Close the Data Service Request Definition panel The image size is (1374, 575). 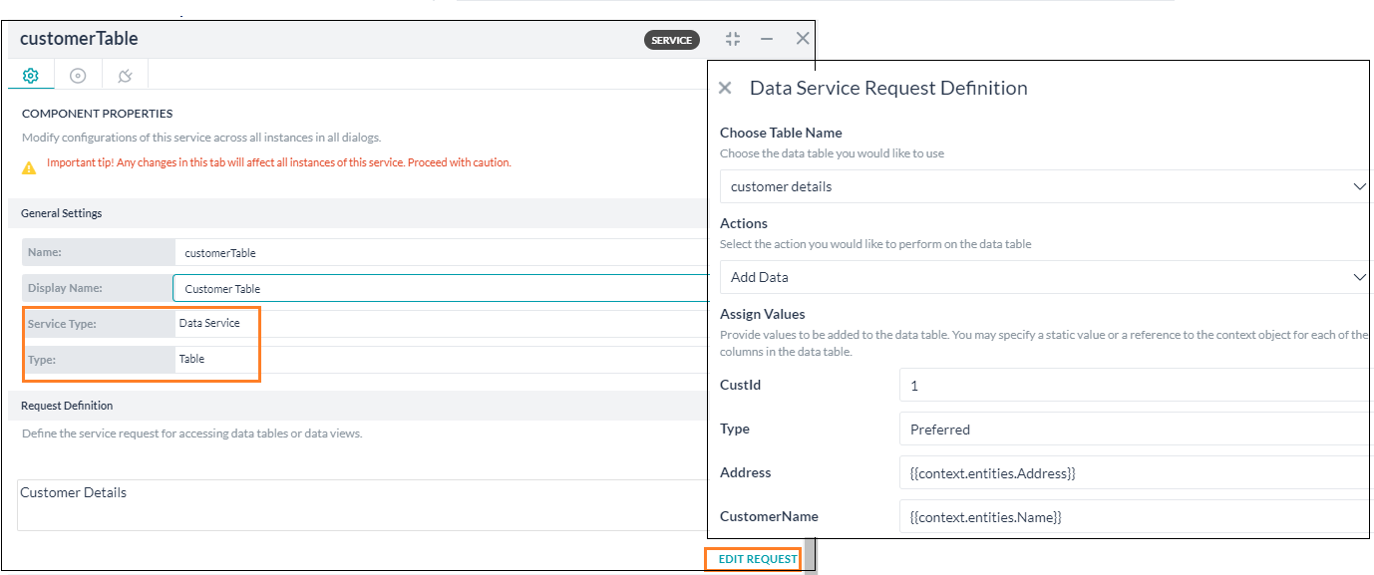(725, 88)
